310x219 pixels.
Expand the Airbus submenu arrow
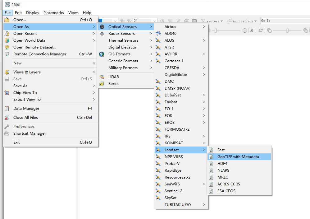click(x=204, y=27)
